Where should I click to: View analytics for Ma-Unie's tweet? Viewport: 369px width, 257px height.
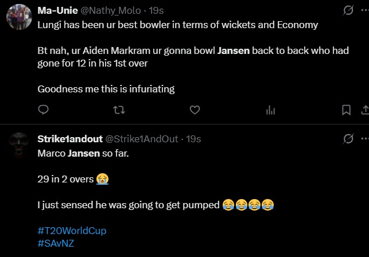[x=271, y=110]
